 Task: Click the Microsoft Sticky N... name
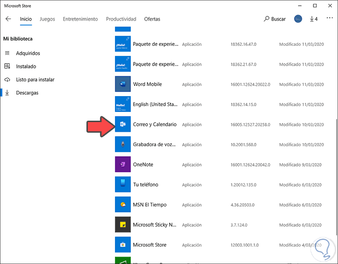tap(155, 225)
